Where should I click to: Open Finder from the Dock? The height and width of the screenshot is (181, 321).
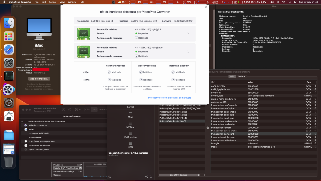click(x=9, y=23)
